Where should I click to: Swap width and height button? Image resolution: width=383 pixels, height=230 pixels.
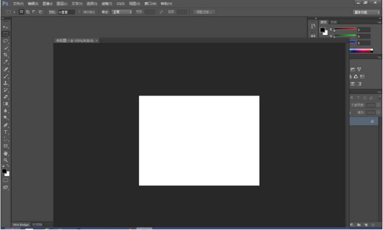click(161, 12)
